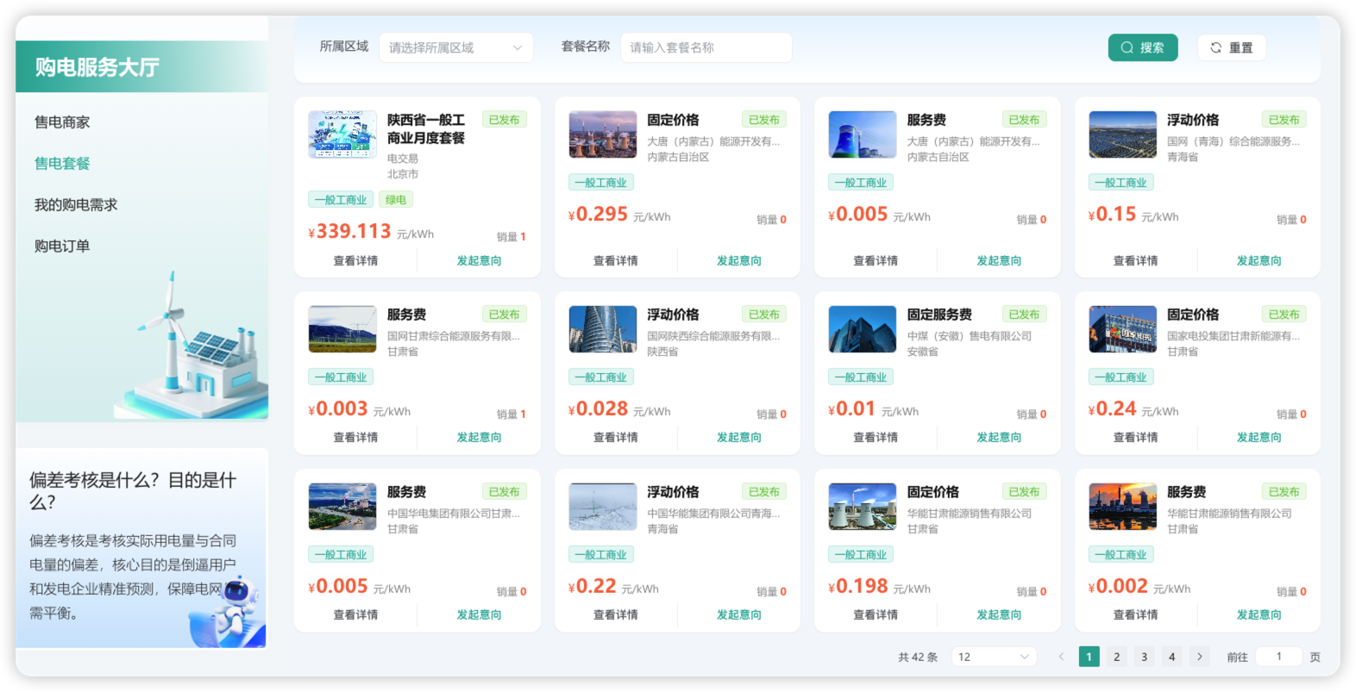Click 发起意向 on the ¥0.24 card
The width and height of the screenshot is (1356, 692).
pyautogui.click(x=1259, y=437)
